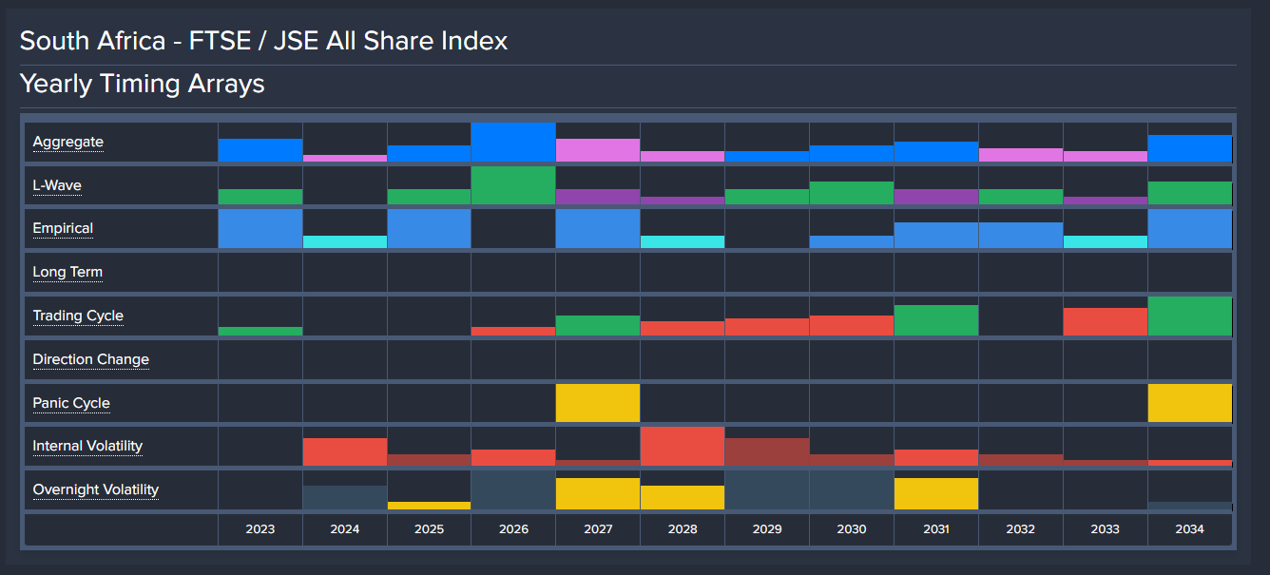1270x575 pixels.
Task: Click the tall blue Aggregate bar for 2026
Action: 513,143
